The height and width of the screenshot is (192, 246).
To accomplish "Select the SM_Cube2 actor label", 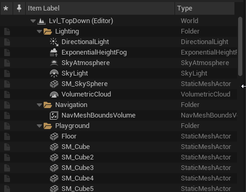I will point(77,157).
